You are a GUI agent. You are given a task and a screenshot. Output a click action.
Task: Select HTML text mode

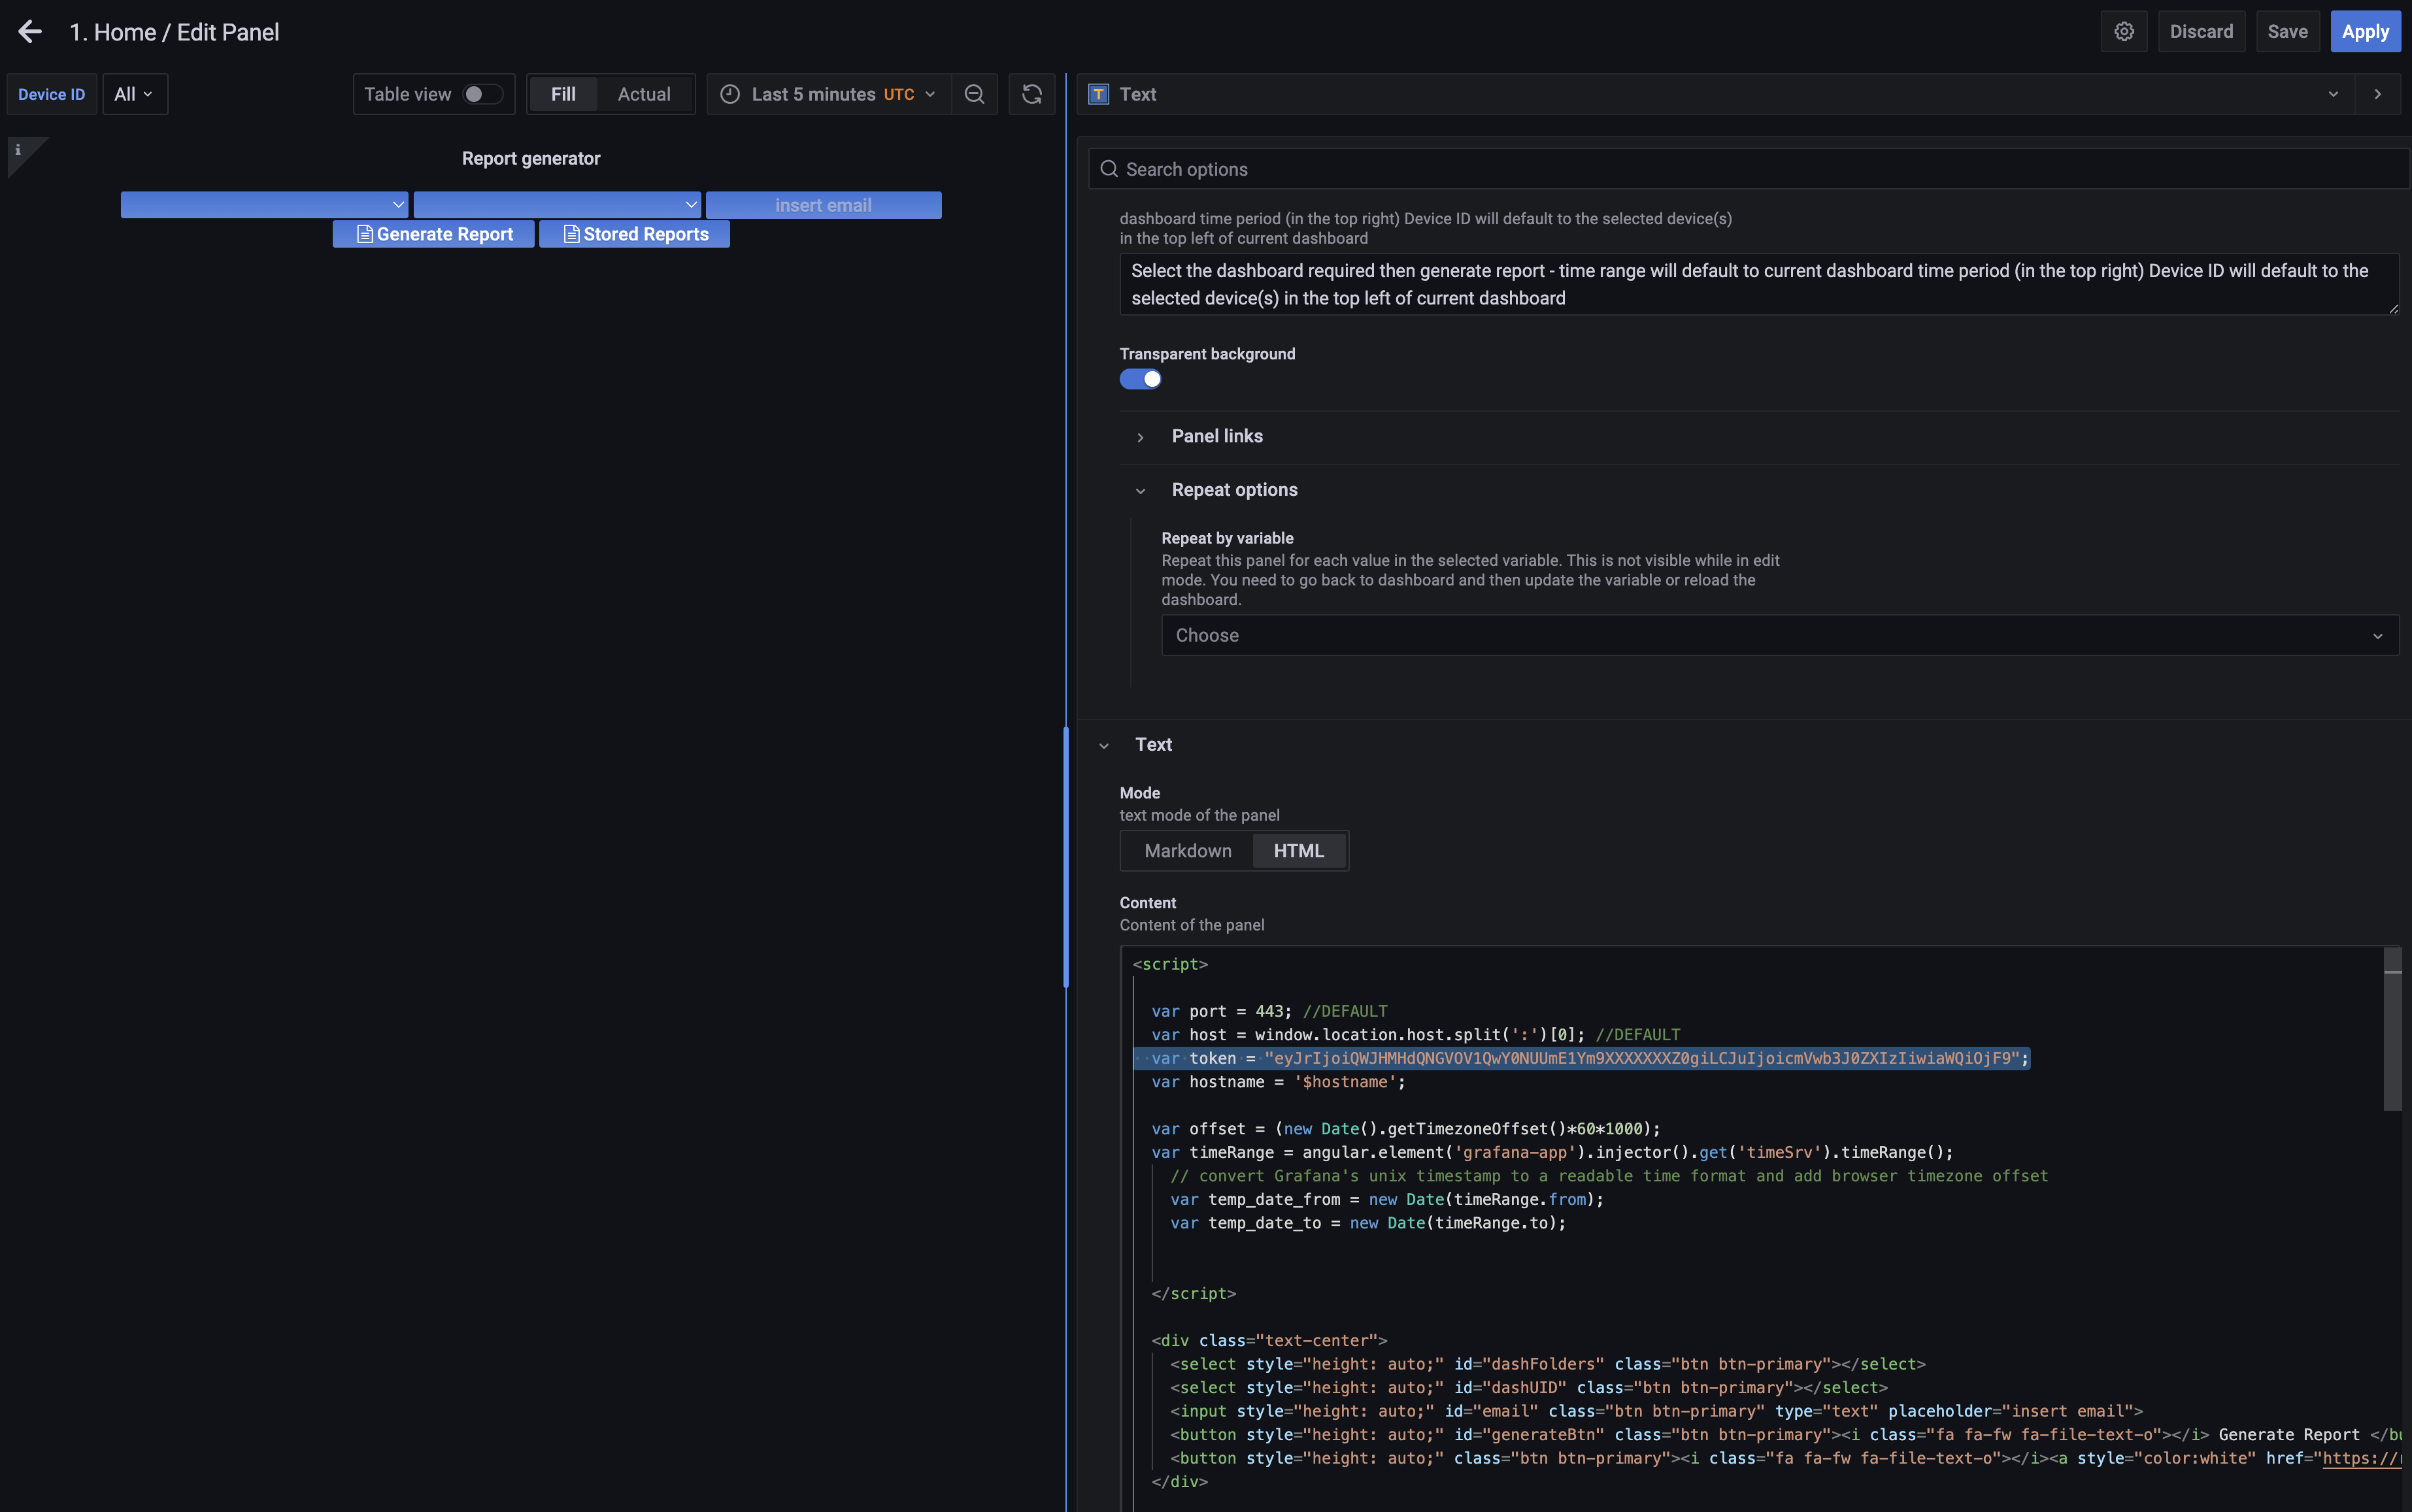tap(1299, 851)
